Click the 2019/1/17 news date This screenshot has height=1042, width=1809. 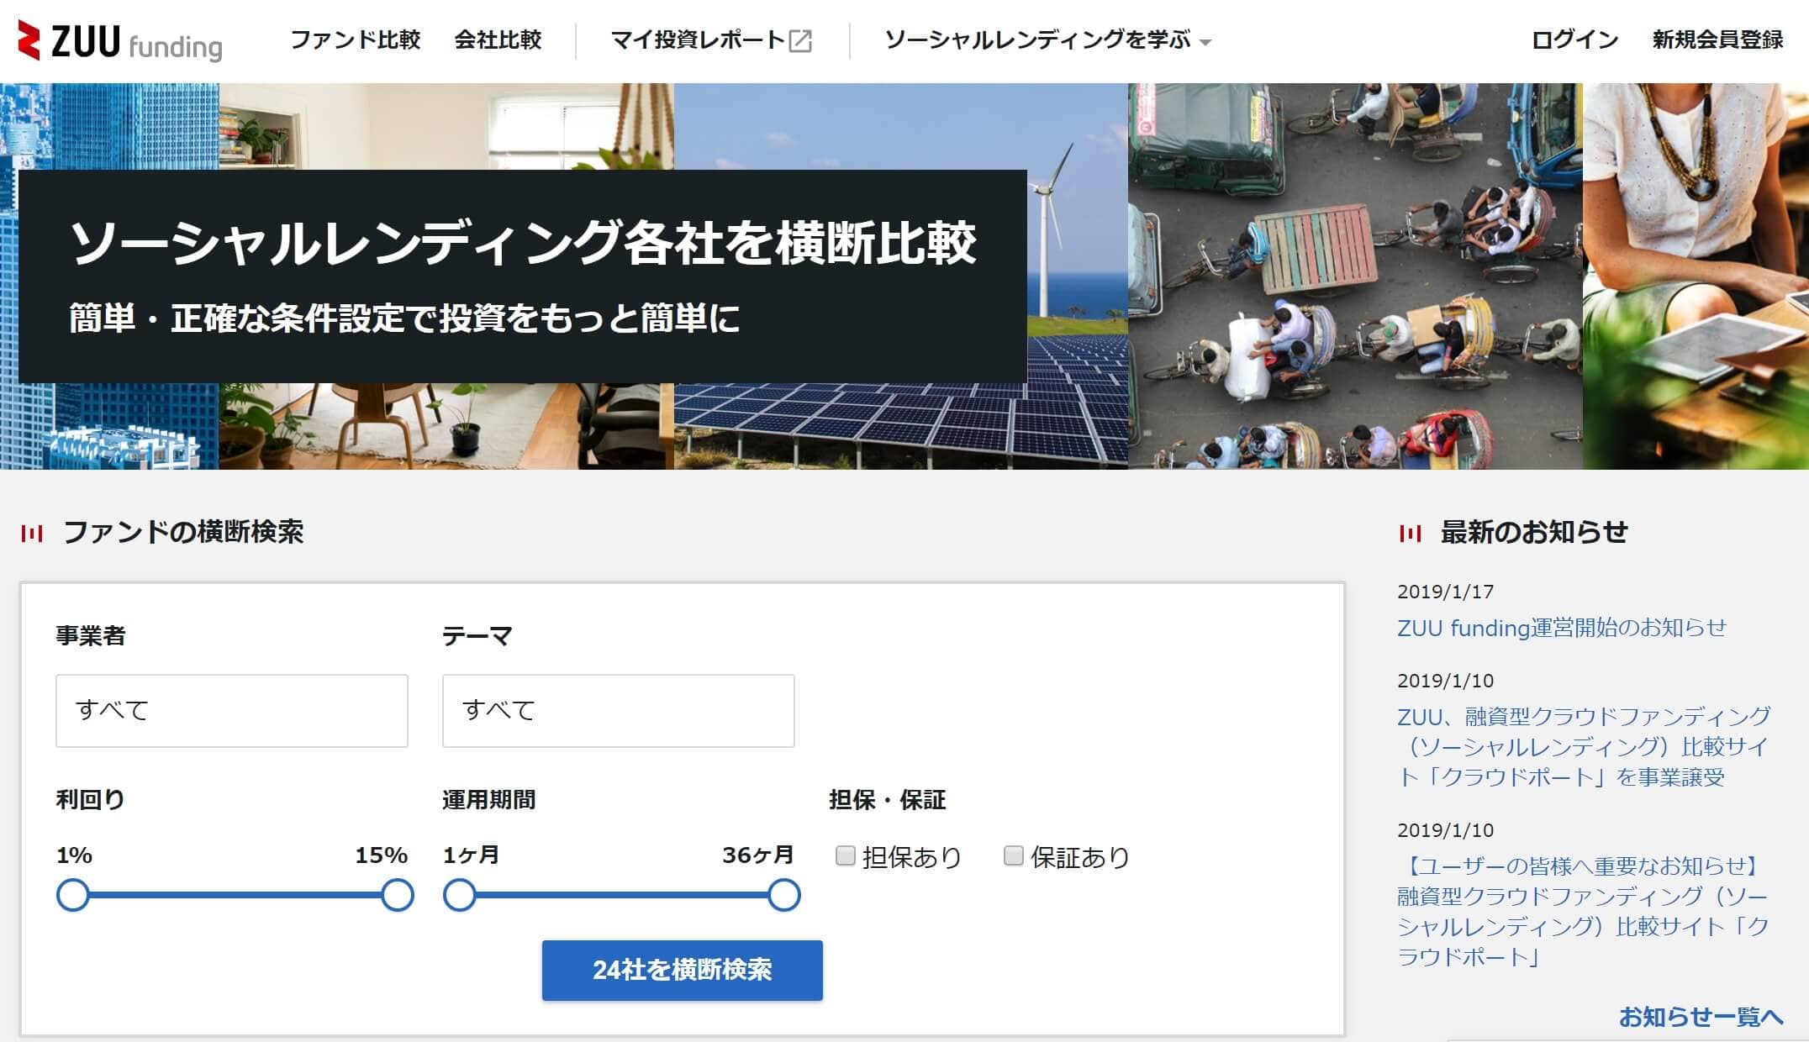pyautogui.click(x=1446, y=592)
